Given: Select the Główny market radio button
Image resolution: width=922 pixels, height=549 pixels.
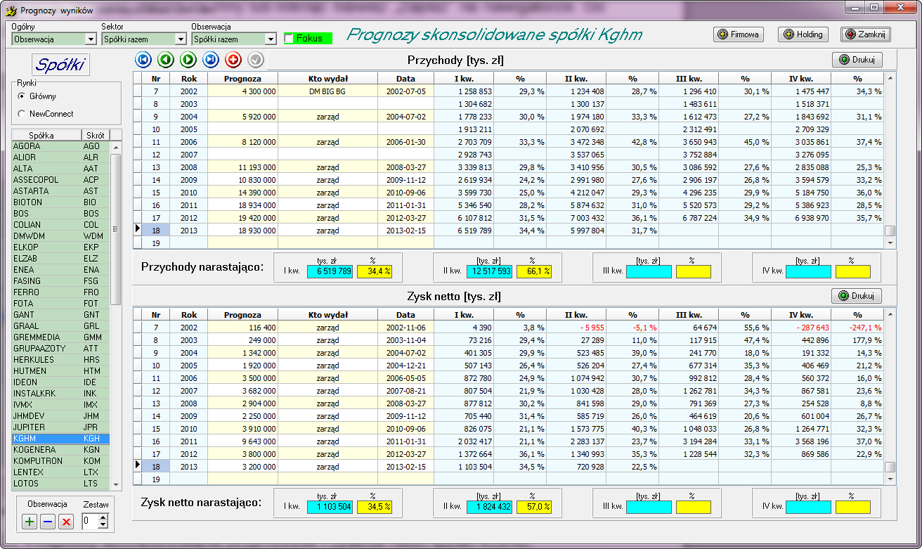Looking at the screenshot, I should 22,96.
